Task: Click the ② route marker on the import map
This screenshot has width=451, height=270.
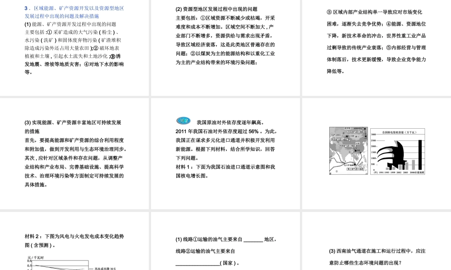Action: point(343,133)
